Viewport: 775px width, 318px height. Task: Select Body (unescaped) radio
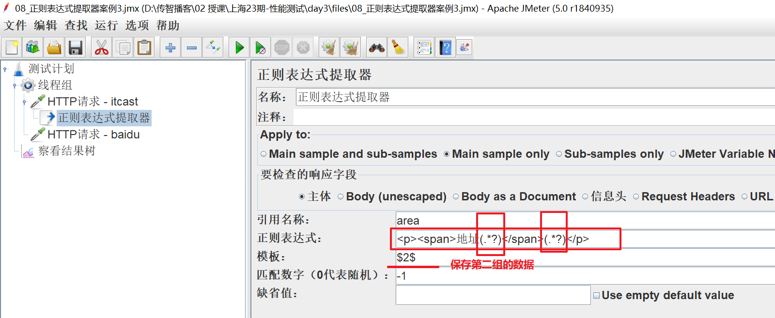[341, 197]
